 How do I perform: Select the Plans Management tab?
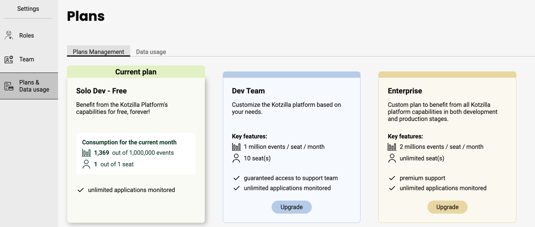[x=99, y=52]
